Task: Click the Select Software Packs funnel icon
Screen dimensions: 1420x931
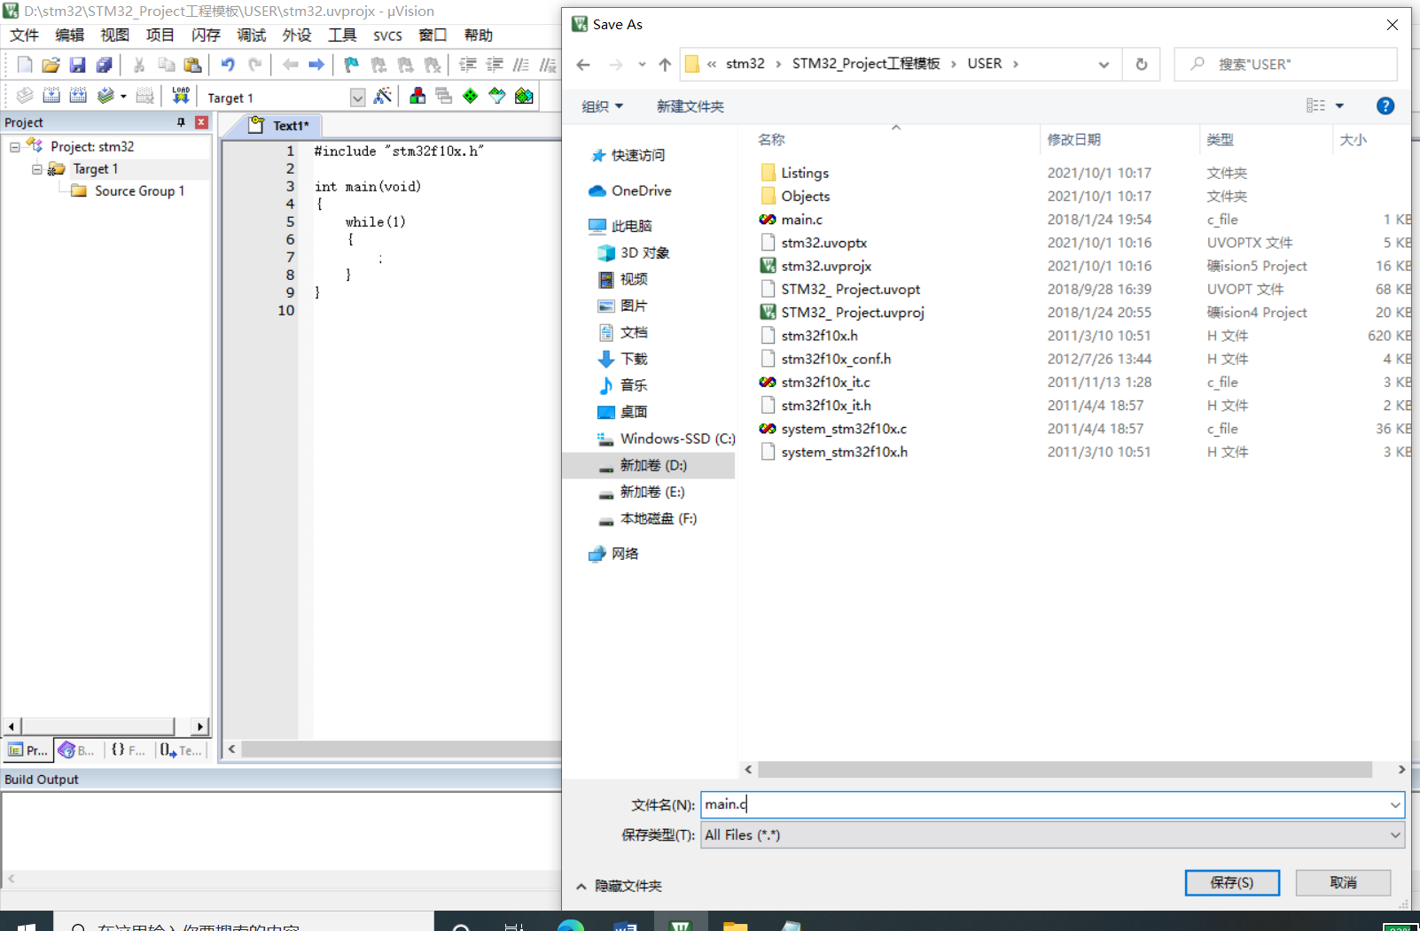Action: pyautogui.click(x=497, y=96)
